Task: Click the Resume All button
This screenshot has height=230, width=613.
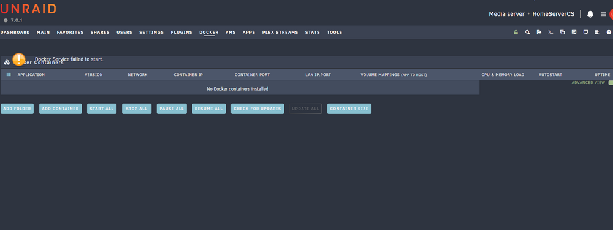Action: coord(209,109)
